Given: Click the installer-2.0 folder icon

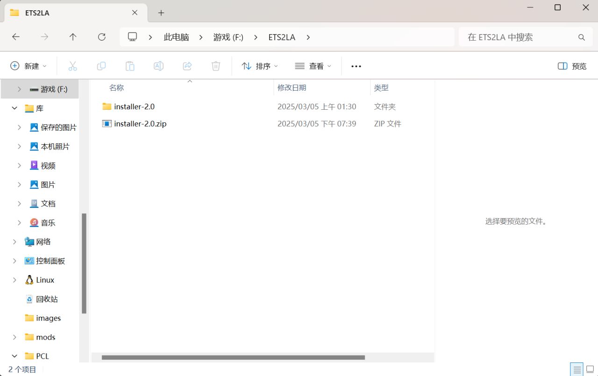Looking at the screenshot, I should (107, 106).
